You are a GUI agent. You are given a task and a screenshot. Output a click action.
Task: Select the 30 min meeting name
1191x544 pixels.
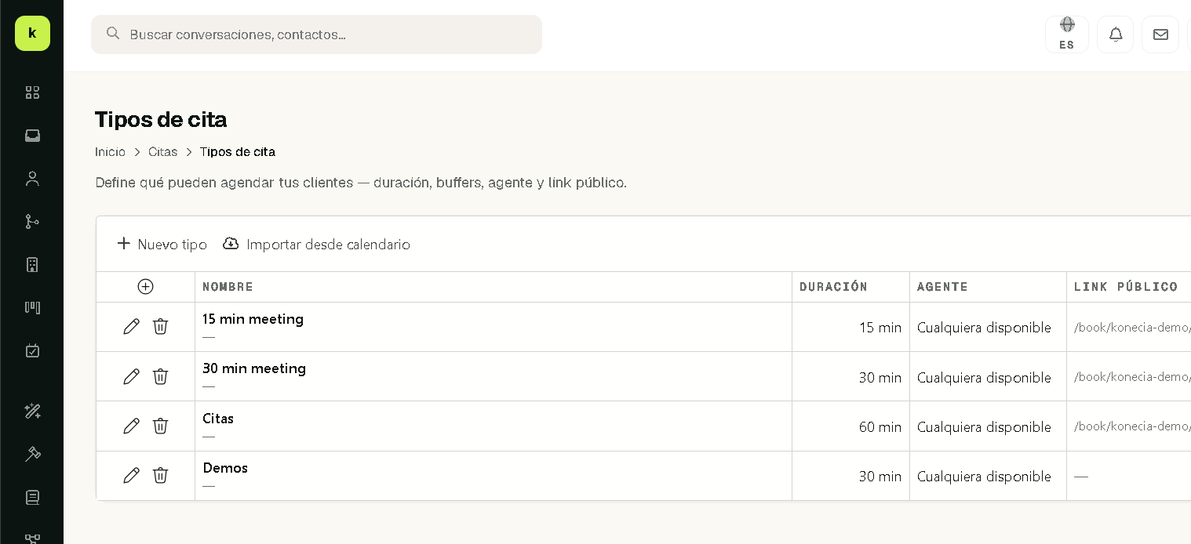[254, 368]
